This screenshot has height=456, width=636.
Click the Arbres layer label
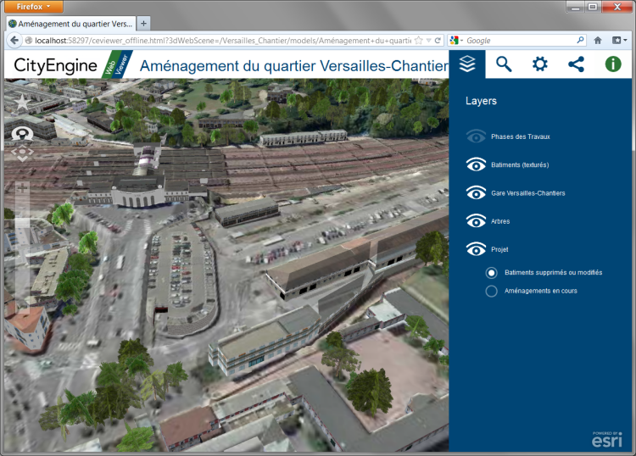(x=500, y=221)
